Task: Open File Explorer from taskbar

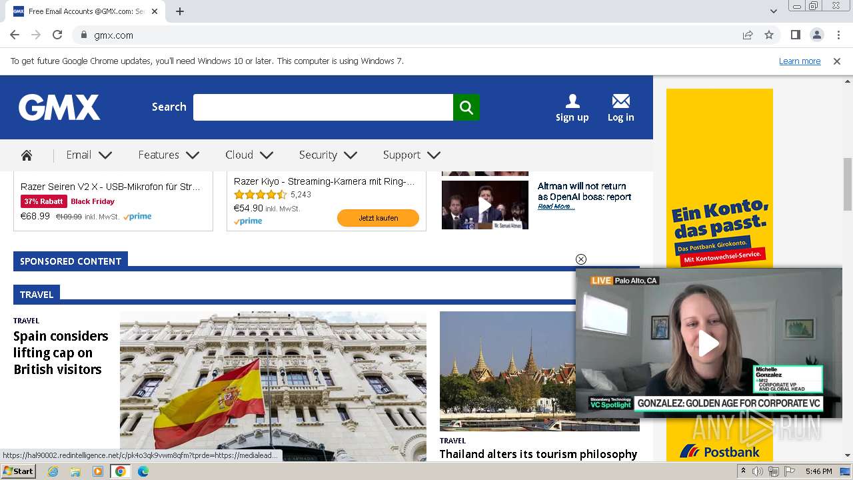Action: coord(75,471)
